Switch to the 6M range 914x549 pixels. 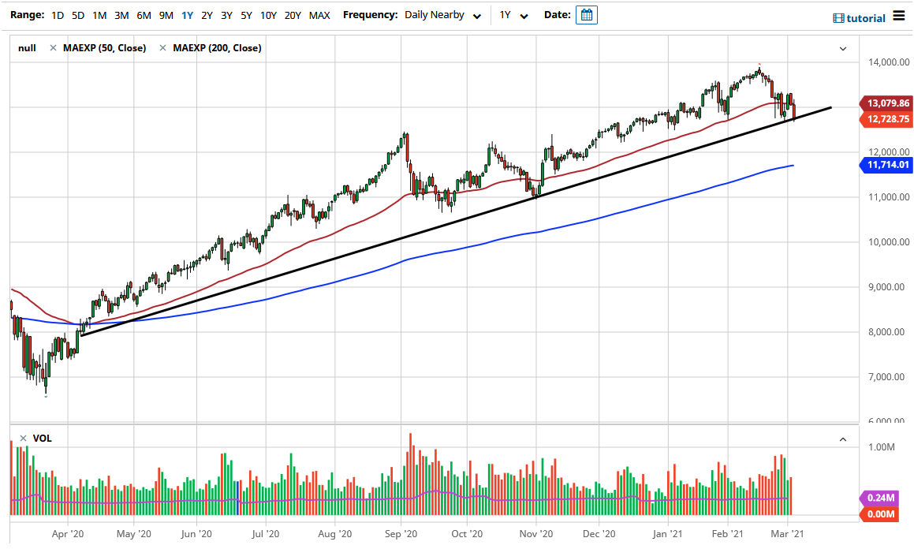[x=144, y=15]
